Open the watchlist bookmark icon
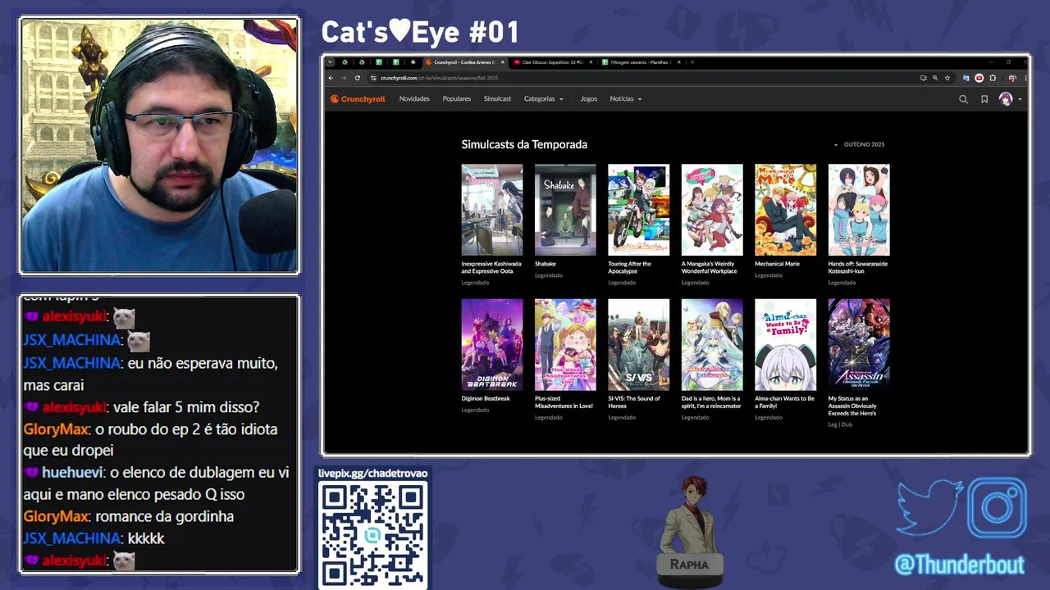 click(x=984, y=99)
